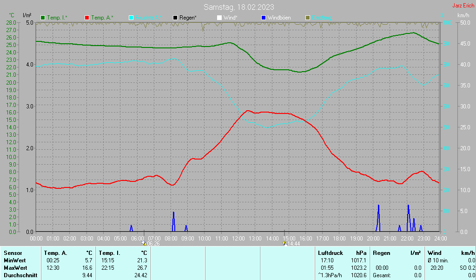
Task: Click the green Temp. I. legend swatch
Action: (x=43, y=18)
